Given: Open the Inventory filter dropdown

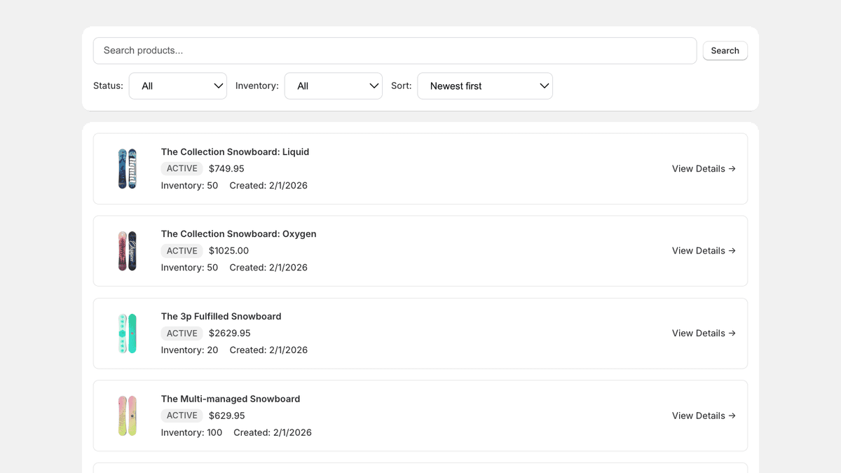Looking at the screenshot, I should pyautogui.click(x=333, y=85).
